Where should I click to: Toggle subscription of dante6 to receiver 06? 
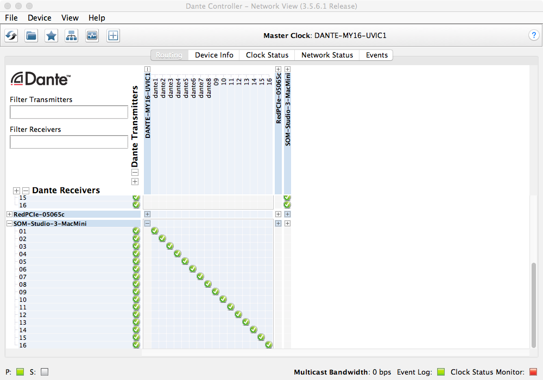[193, 269]
